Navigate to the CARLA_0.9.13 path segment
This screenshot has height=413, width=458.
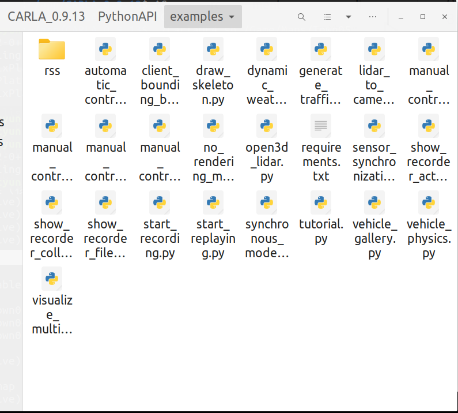tap(46, 17)
